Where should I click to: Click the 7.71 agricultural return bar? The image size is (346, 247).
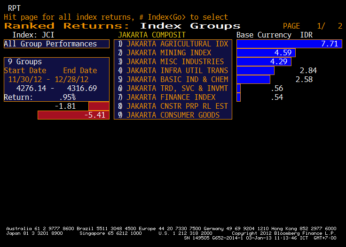click(x=289, y=44)
